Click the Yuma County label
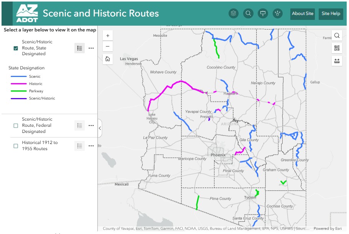The image size is (349, 234). click(159, 175)
